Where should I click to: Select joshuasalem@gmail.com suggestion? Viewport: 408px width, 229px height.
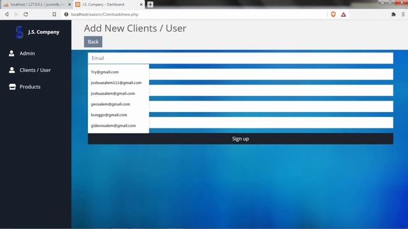coord(119,94)
